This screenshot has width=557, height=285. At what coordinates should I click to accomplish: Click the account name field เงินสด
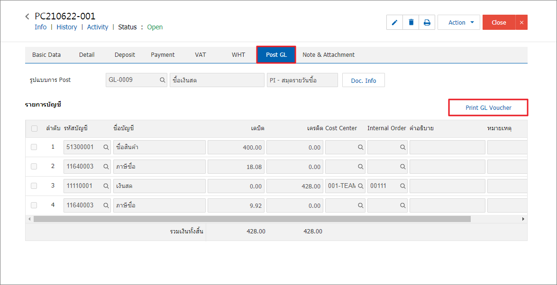159,186
